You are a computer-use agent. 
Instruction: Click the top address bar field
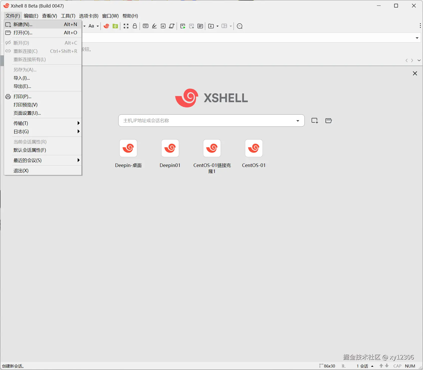(251, 38)
